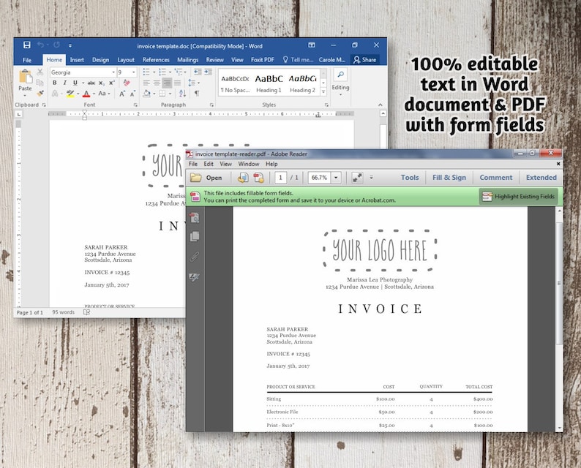Open the Georgia font name dropdown
The image size is (581, 468).
click(113, 72)
